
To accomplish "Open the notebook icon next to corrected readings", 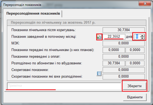I will click(99, 73).
